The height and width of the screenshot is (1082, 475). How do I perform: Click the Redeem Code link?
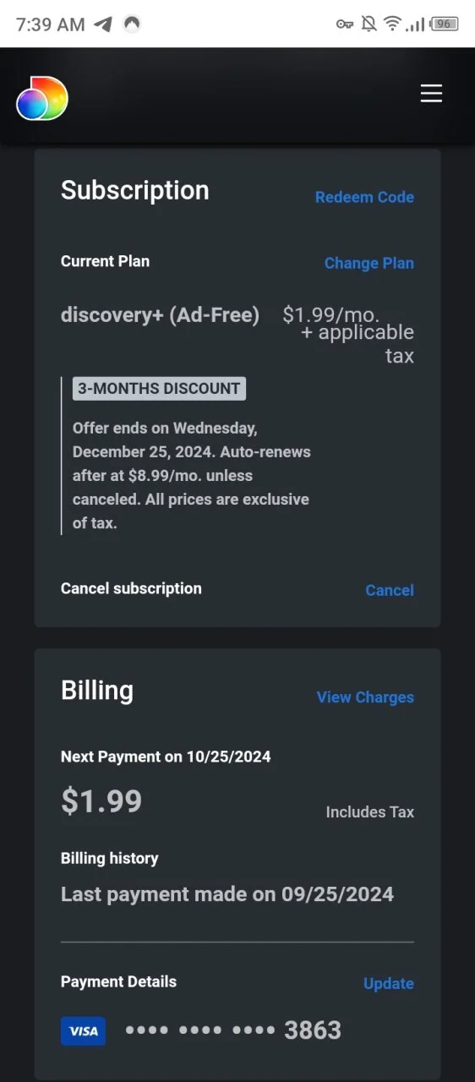point(364,197)
